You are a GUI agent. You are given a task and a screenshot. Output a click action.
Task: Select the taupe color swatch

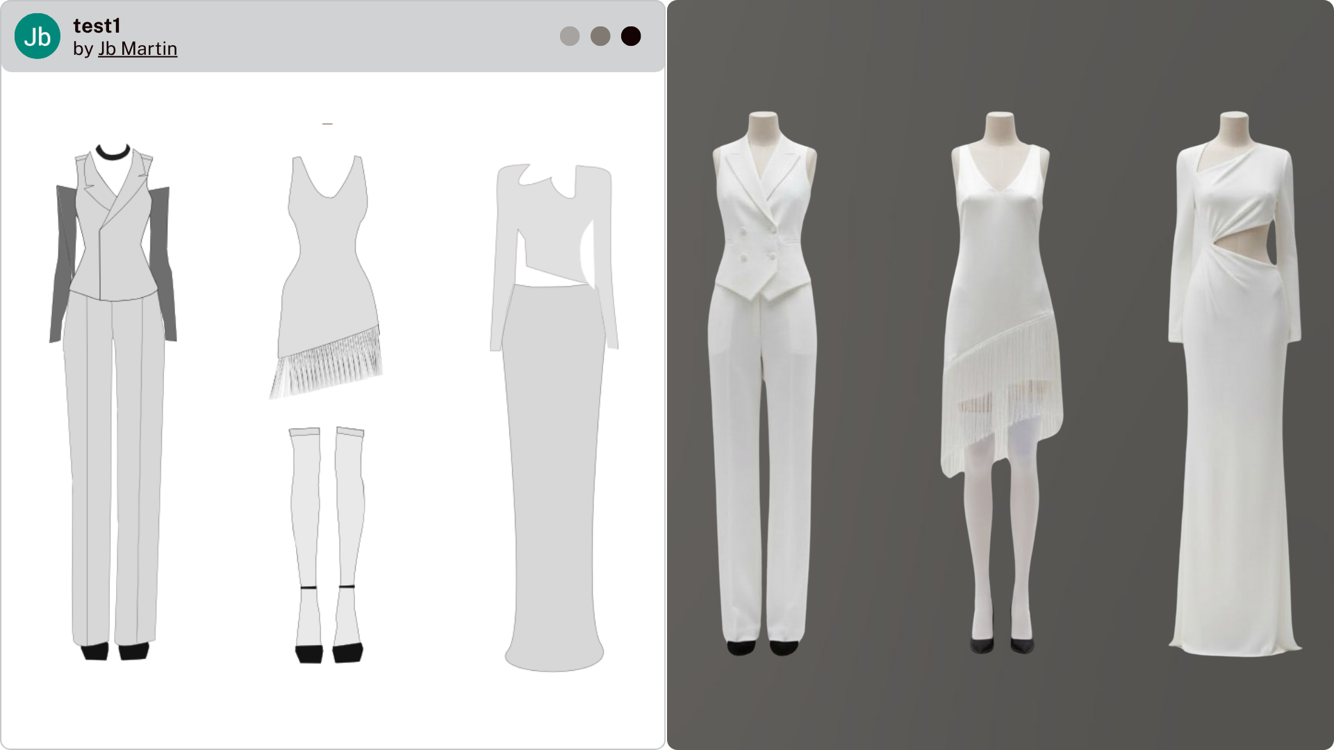tap(600, 36)
